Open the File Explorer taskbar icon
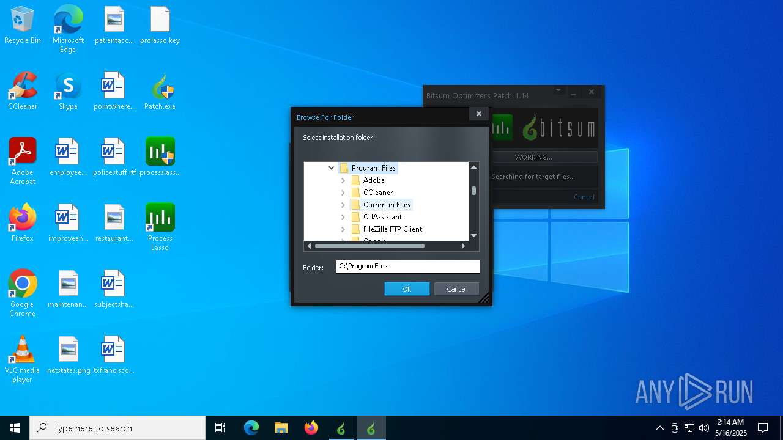The width and height of the screenshot is (783, 440). [x=281, y=428]
